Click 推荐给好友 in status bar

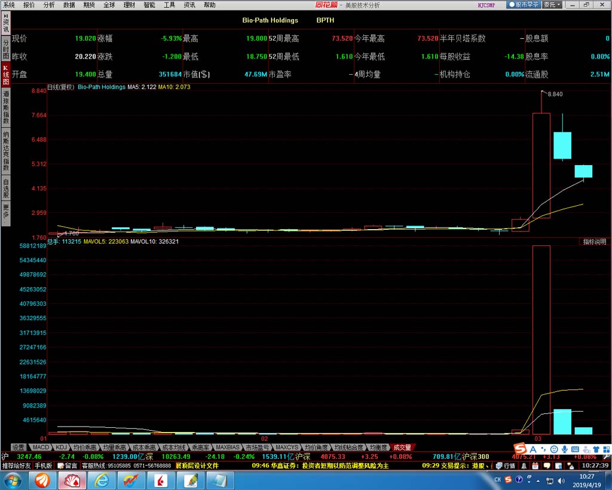(16, 466)
